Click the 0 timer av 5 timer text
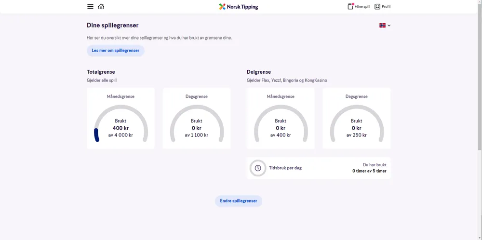The width and height of the screenshot is (482, 240). coord(369,171)
